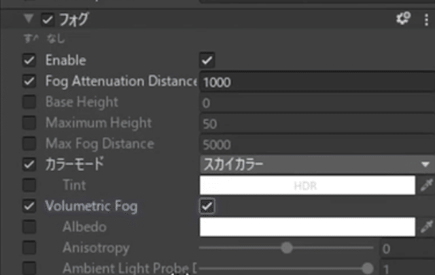Image resolution: width=435 pixels, height=275 pixels.
Task: Enable the Maximum Height override checkbox
Action: pos(29,123)
